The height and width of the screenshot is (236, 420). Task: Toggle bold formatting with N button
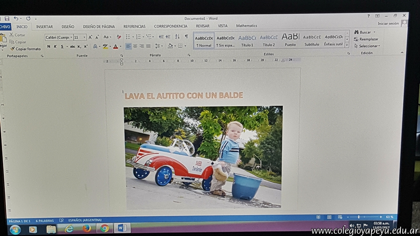coord(48,47)
